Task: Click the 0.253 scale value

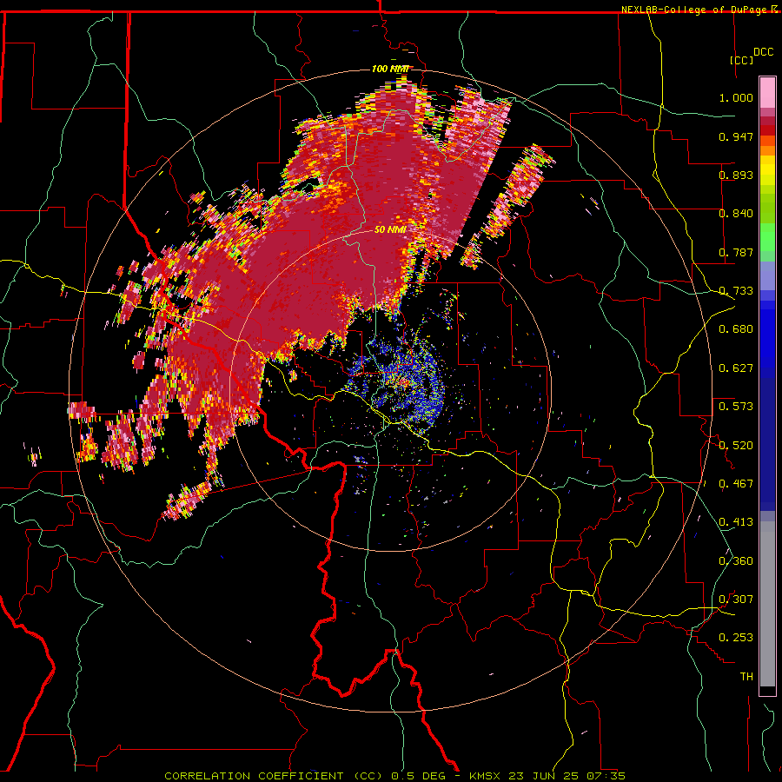Action: tap(736, 638)
